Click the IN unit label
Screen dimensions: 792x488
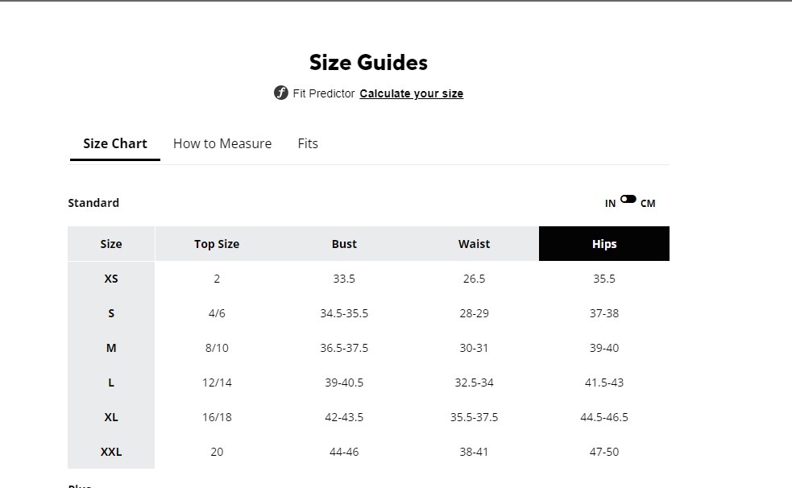pos(610,204)
